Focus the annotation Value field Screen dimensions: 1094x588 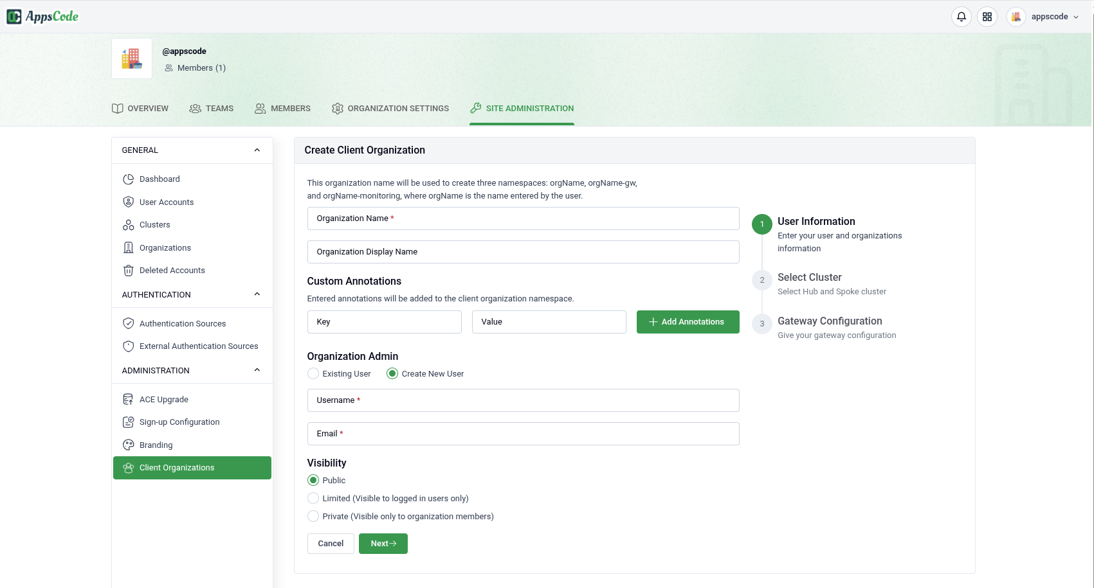549,322
